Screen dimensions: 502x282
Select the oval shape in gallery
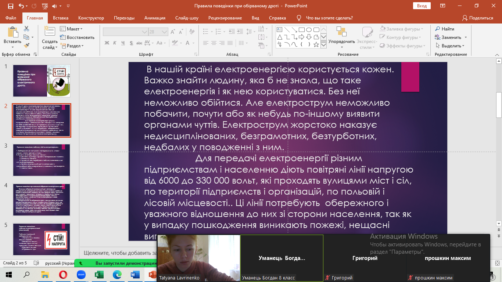pyautogui.click(x=309, y=30)
